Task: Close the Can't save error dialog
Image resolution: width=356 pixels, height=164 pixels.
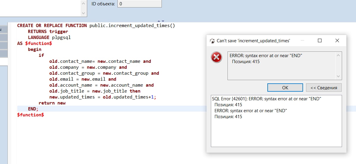Action: point(337,40)
